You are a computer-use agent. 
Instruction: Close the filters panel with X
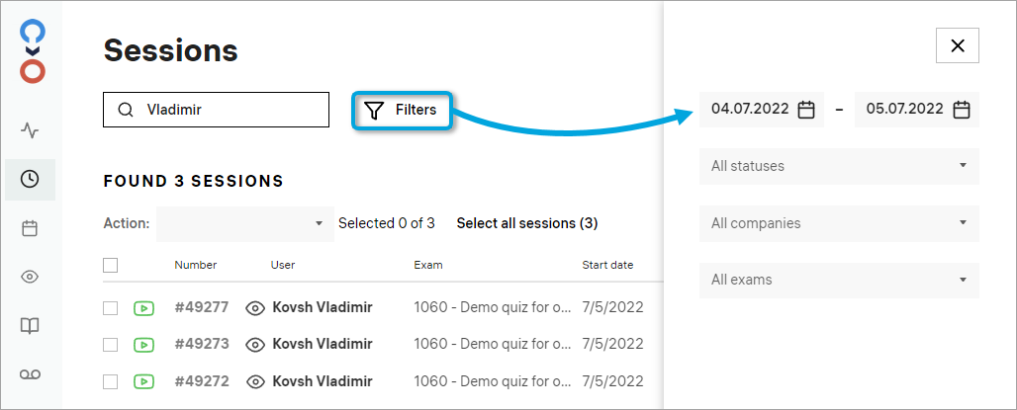[x=957, y=45]
